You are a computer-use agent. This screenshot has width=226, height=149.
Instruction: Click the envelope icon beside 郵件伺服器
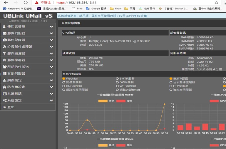coord(4,33)
